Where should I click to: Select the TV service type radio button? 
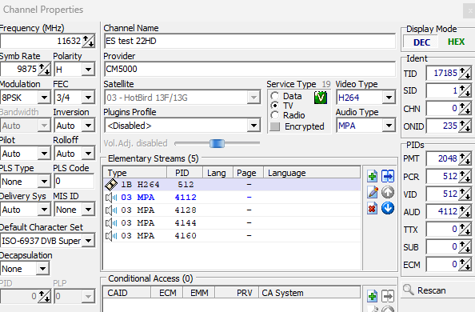(275, 106)
